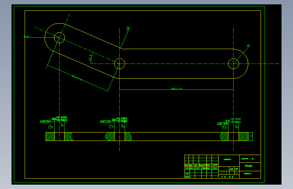Select the 1:2 scale value in title block

click(x=236, y=173)
